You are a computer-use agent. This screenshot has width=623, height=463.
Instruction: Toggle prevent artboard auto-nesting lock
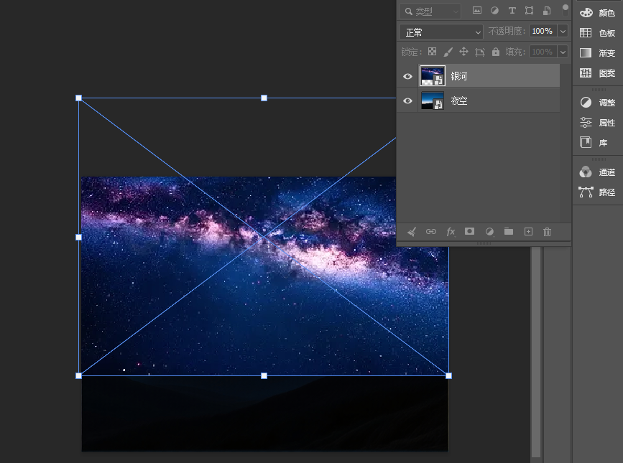tap(480, 52)
